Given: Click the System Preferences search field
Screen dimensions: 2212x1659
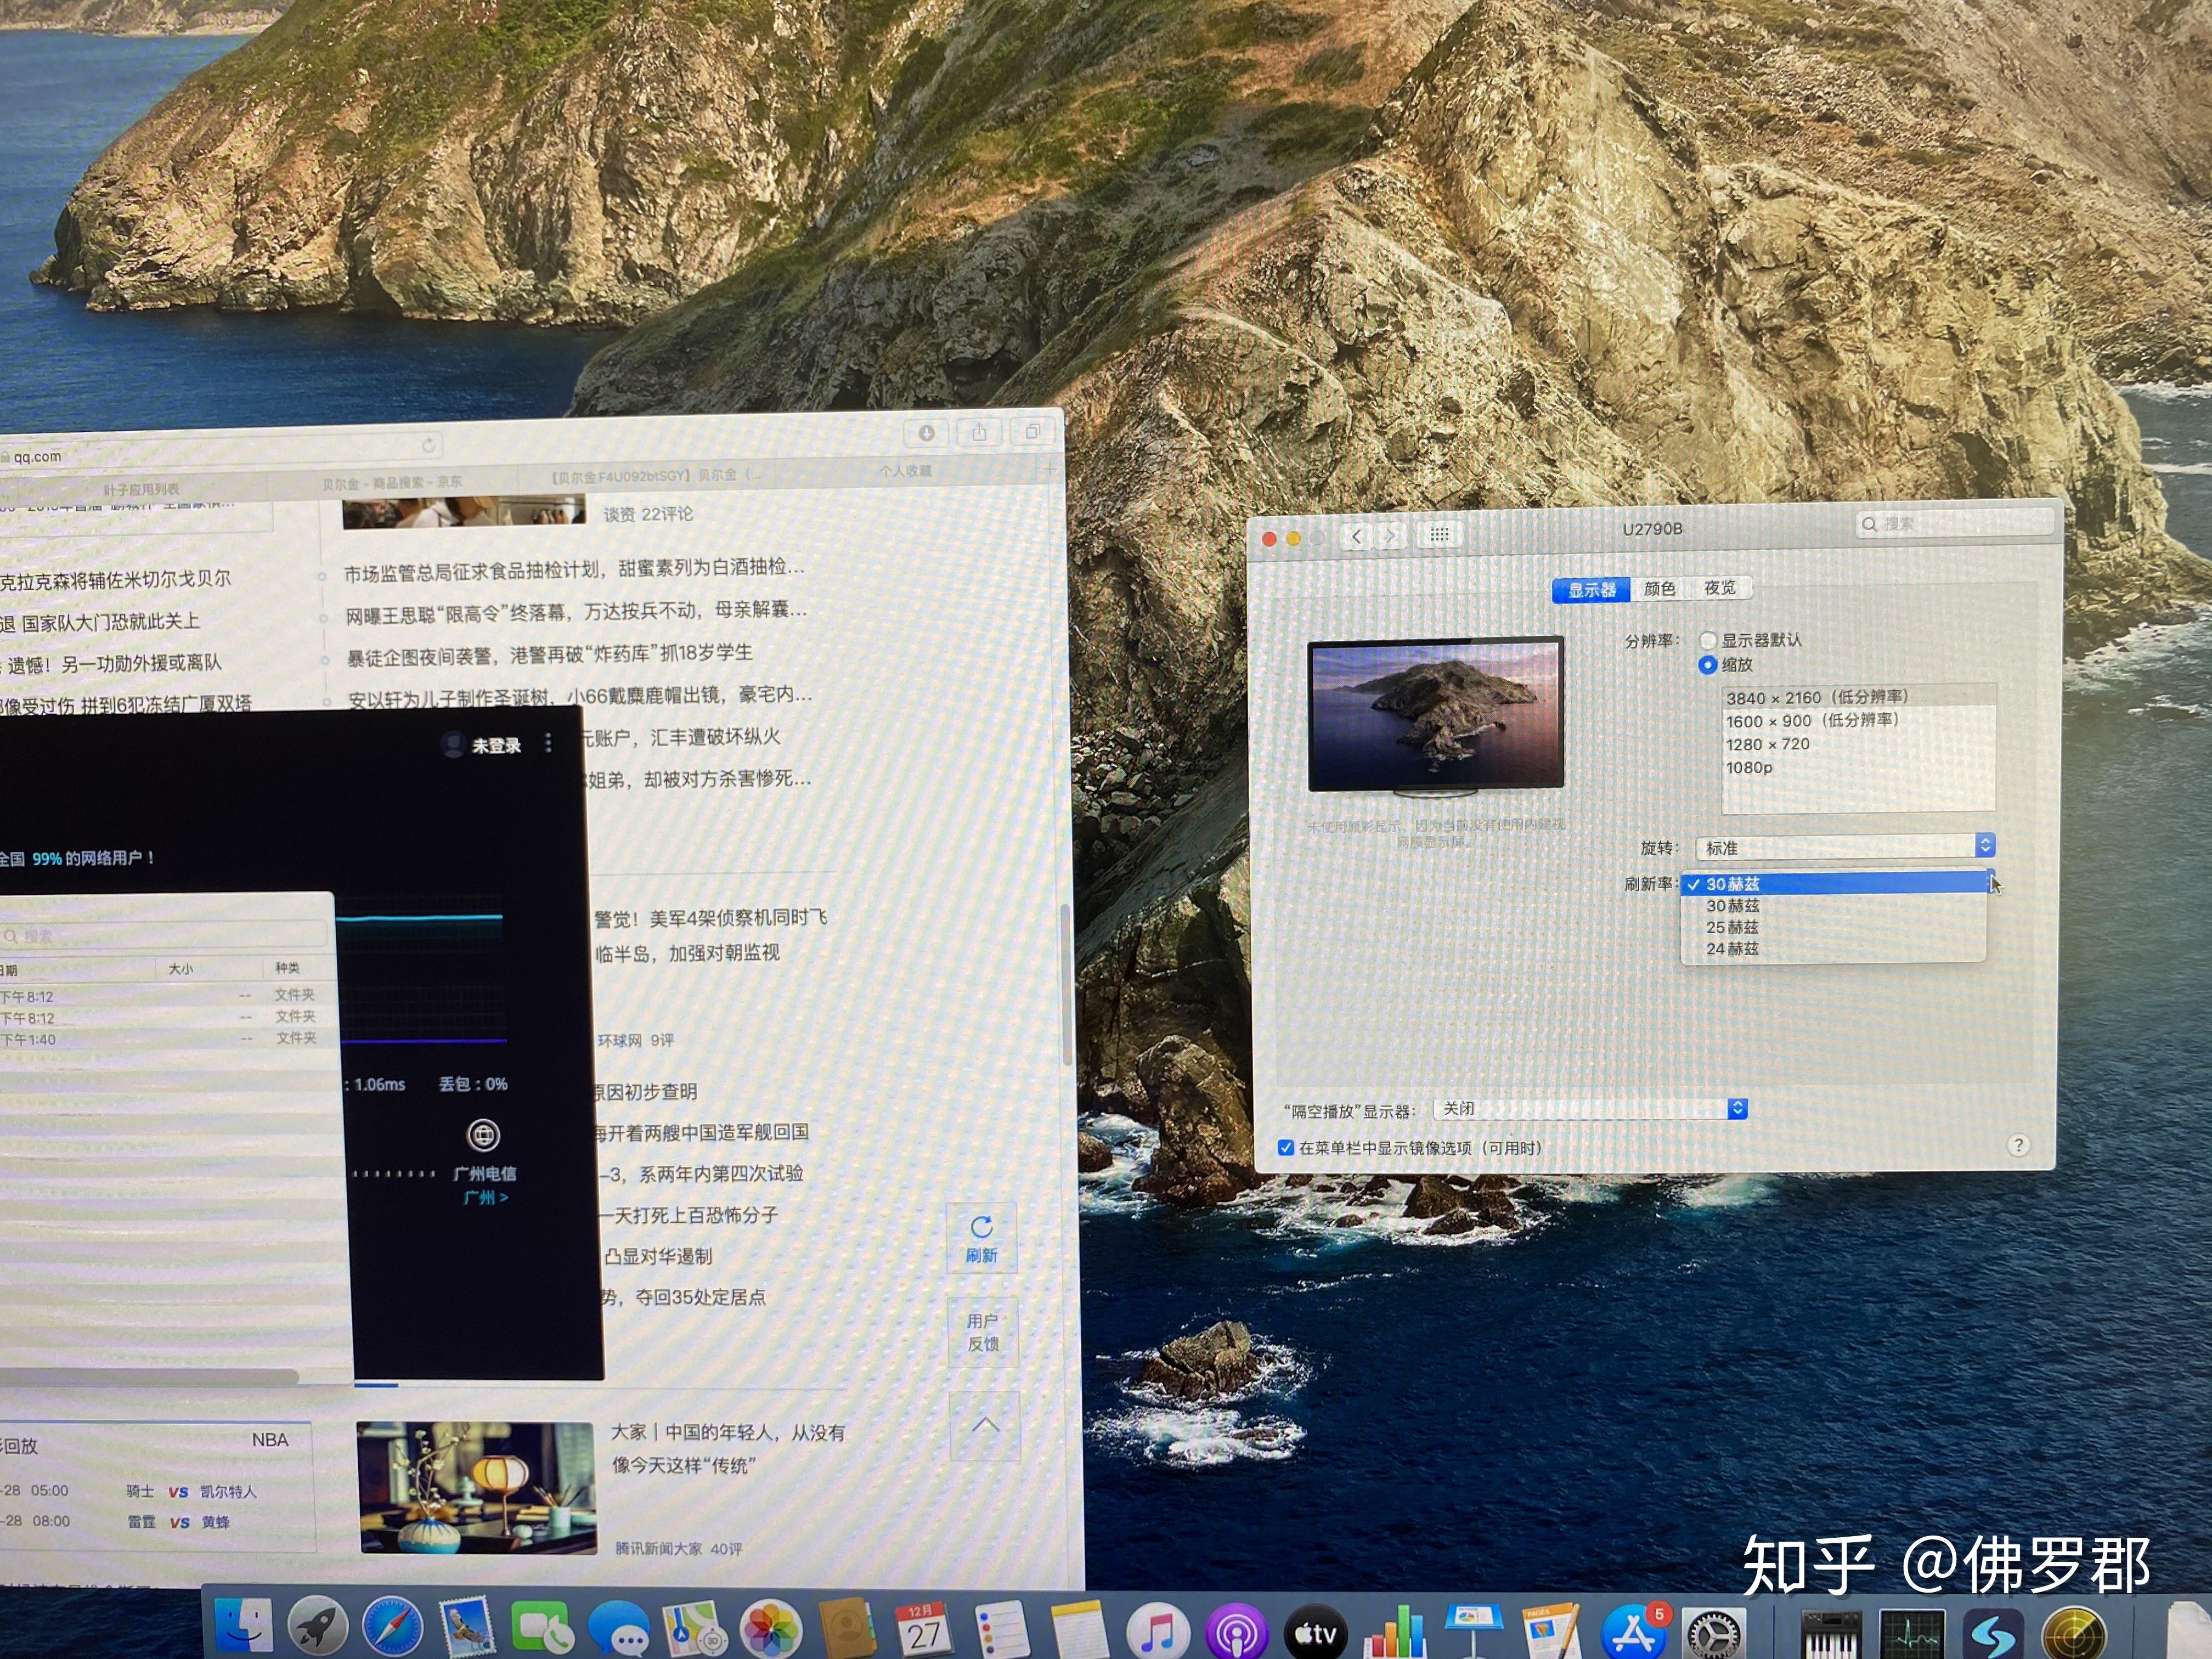Looking at the screenshot, I should tap(1955, 524).
